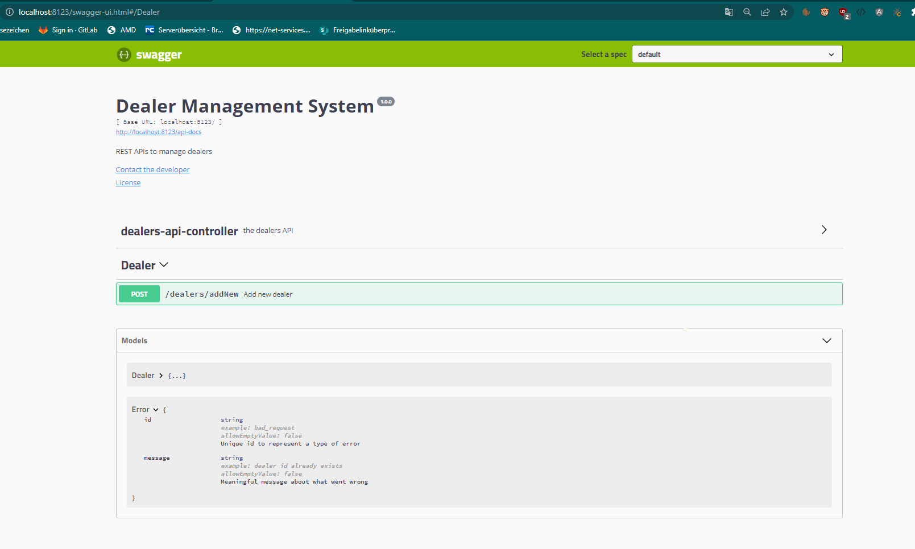Bookmark this page with the star icon
Viewport: 915px width, 549px height.
point(784,12)
